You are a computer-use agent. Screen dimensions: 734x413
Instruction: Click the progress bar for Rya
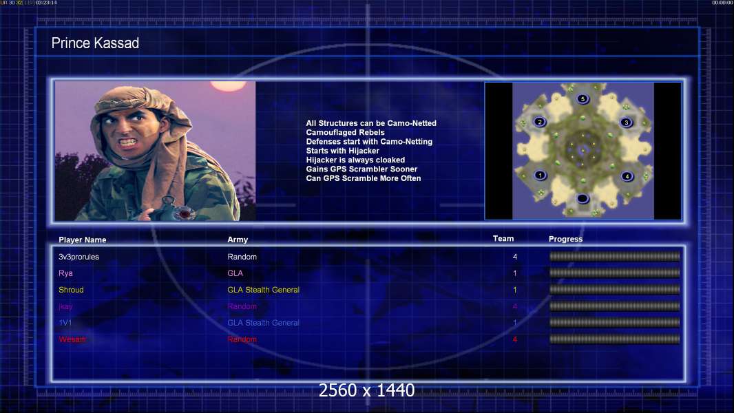pyautogui.click(x=615, y=273)
